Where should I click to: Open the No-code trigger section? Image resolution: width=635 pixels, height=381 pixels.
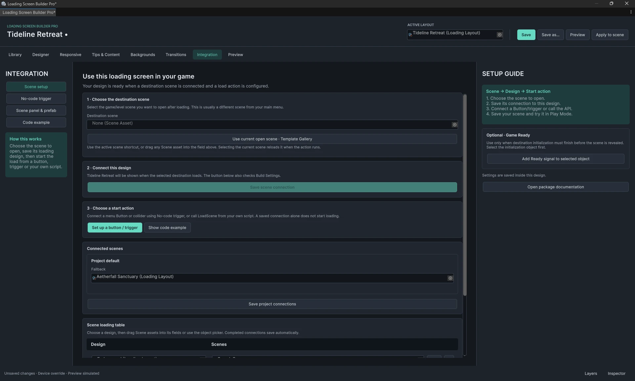tap(36, 99)
